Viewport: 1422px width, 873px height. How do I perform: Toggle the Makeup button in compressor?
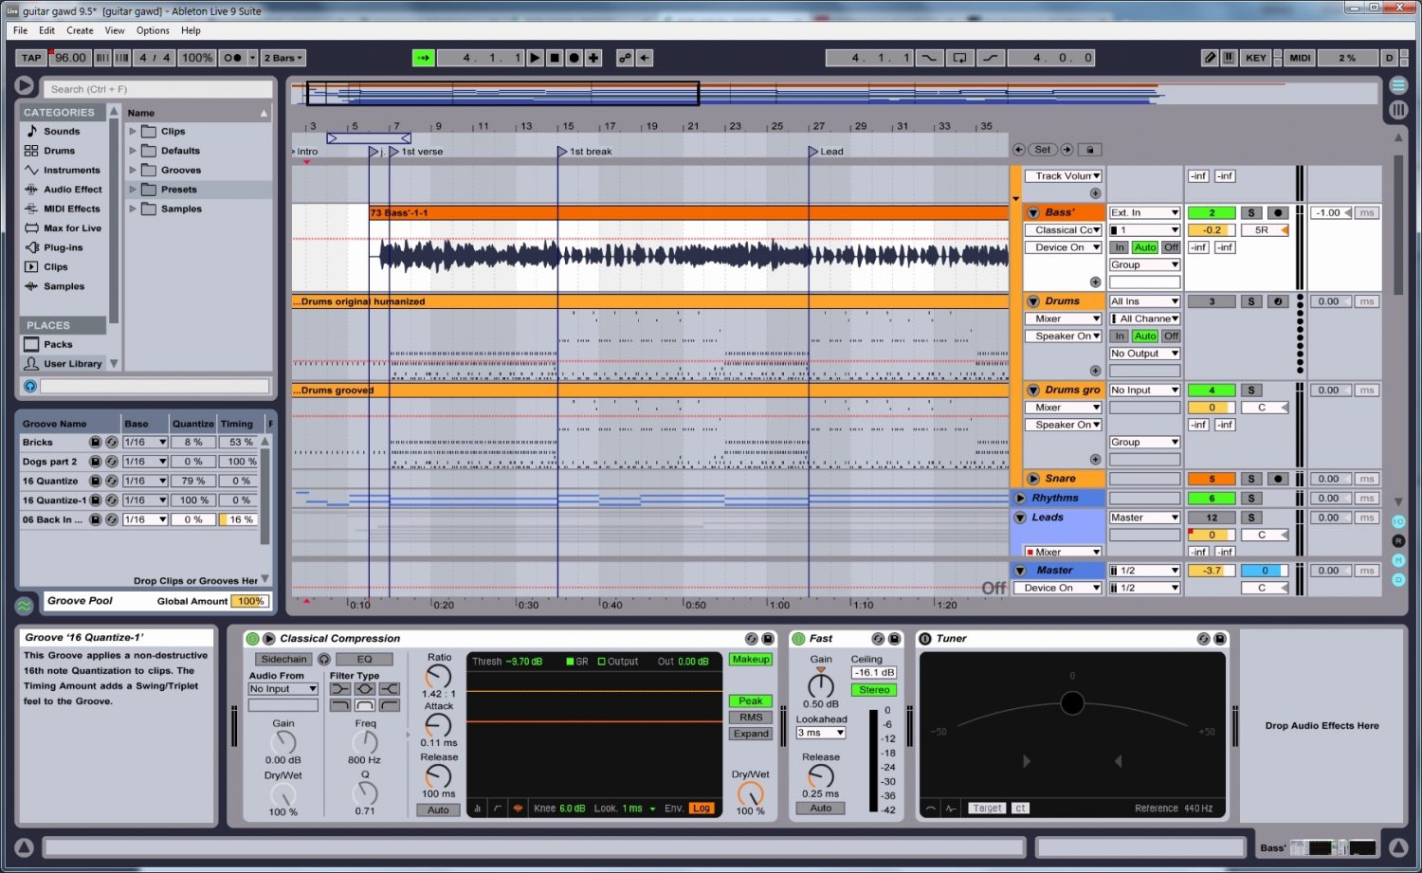pos(751,660)
